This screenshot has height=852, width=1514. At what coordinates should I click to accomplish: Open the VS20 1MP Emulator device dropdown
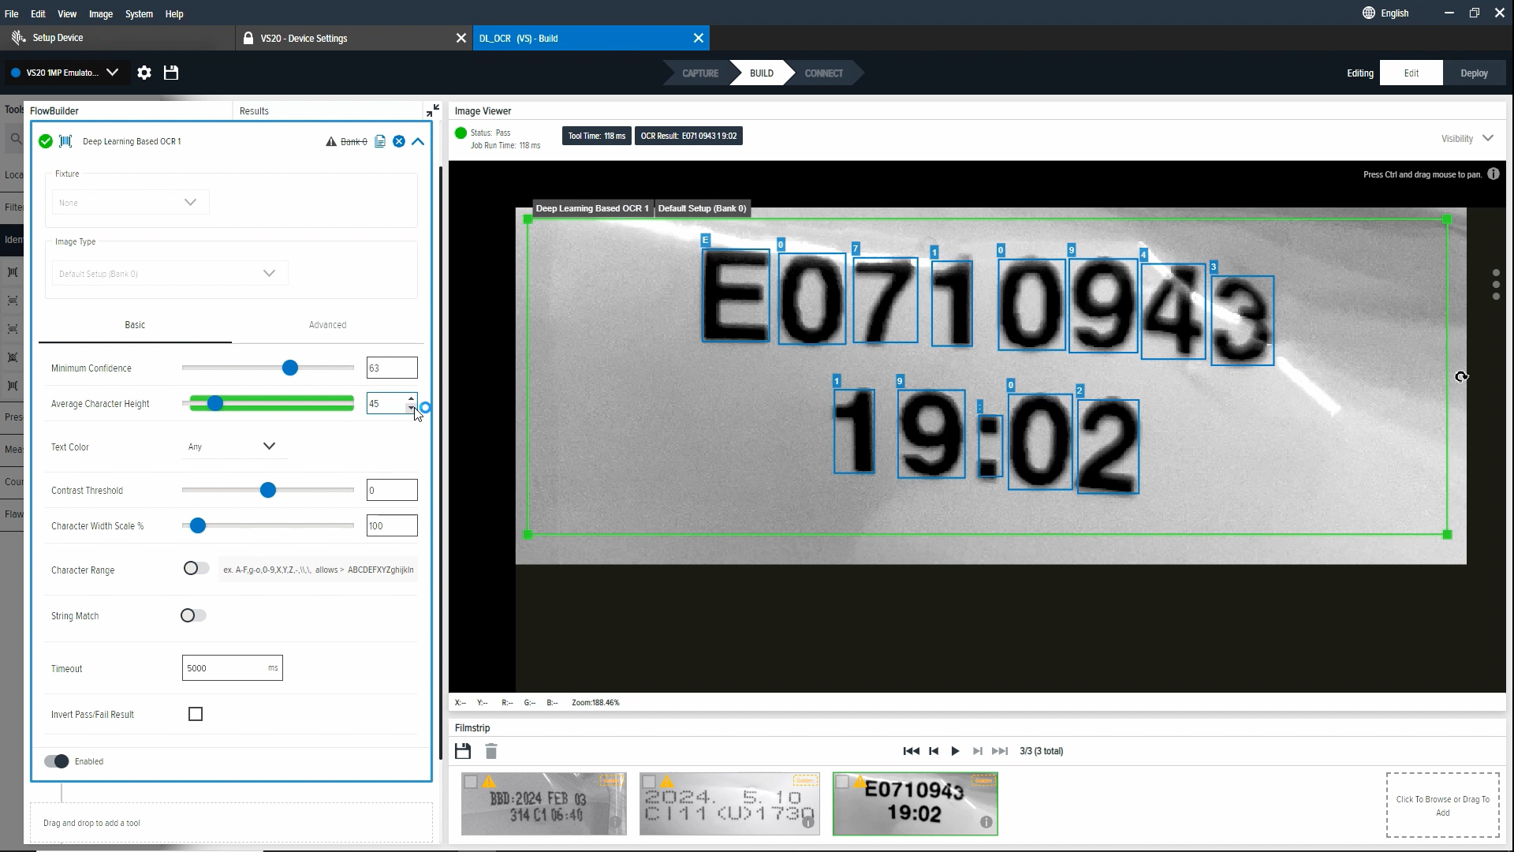pos(112,73)
